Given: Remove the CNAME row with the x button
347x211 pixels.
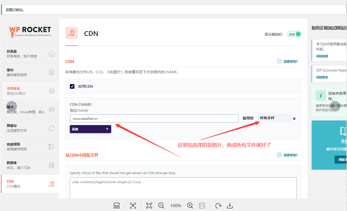Looking at the screenshot, I should point(294,119).
